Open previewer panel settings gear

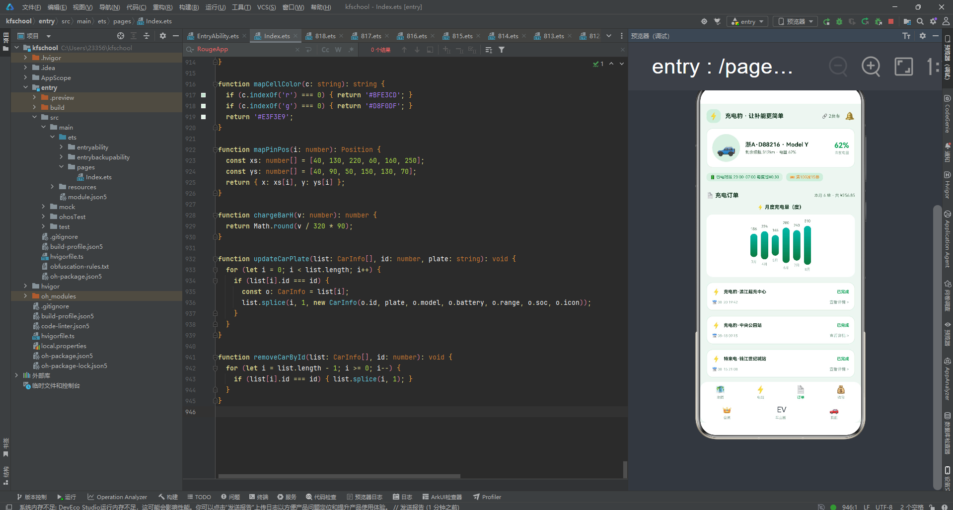coord(923,36)
